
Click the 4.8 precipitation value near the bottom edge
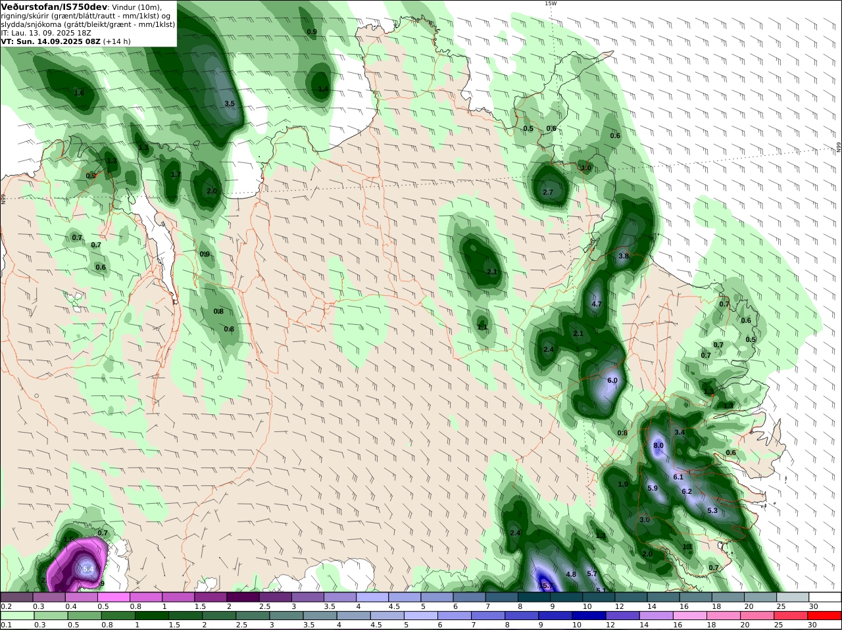tap(571, 575)
